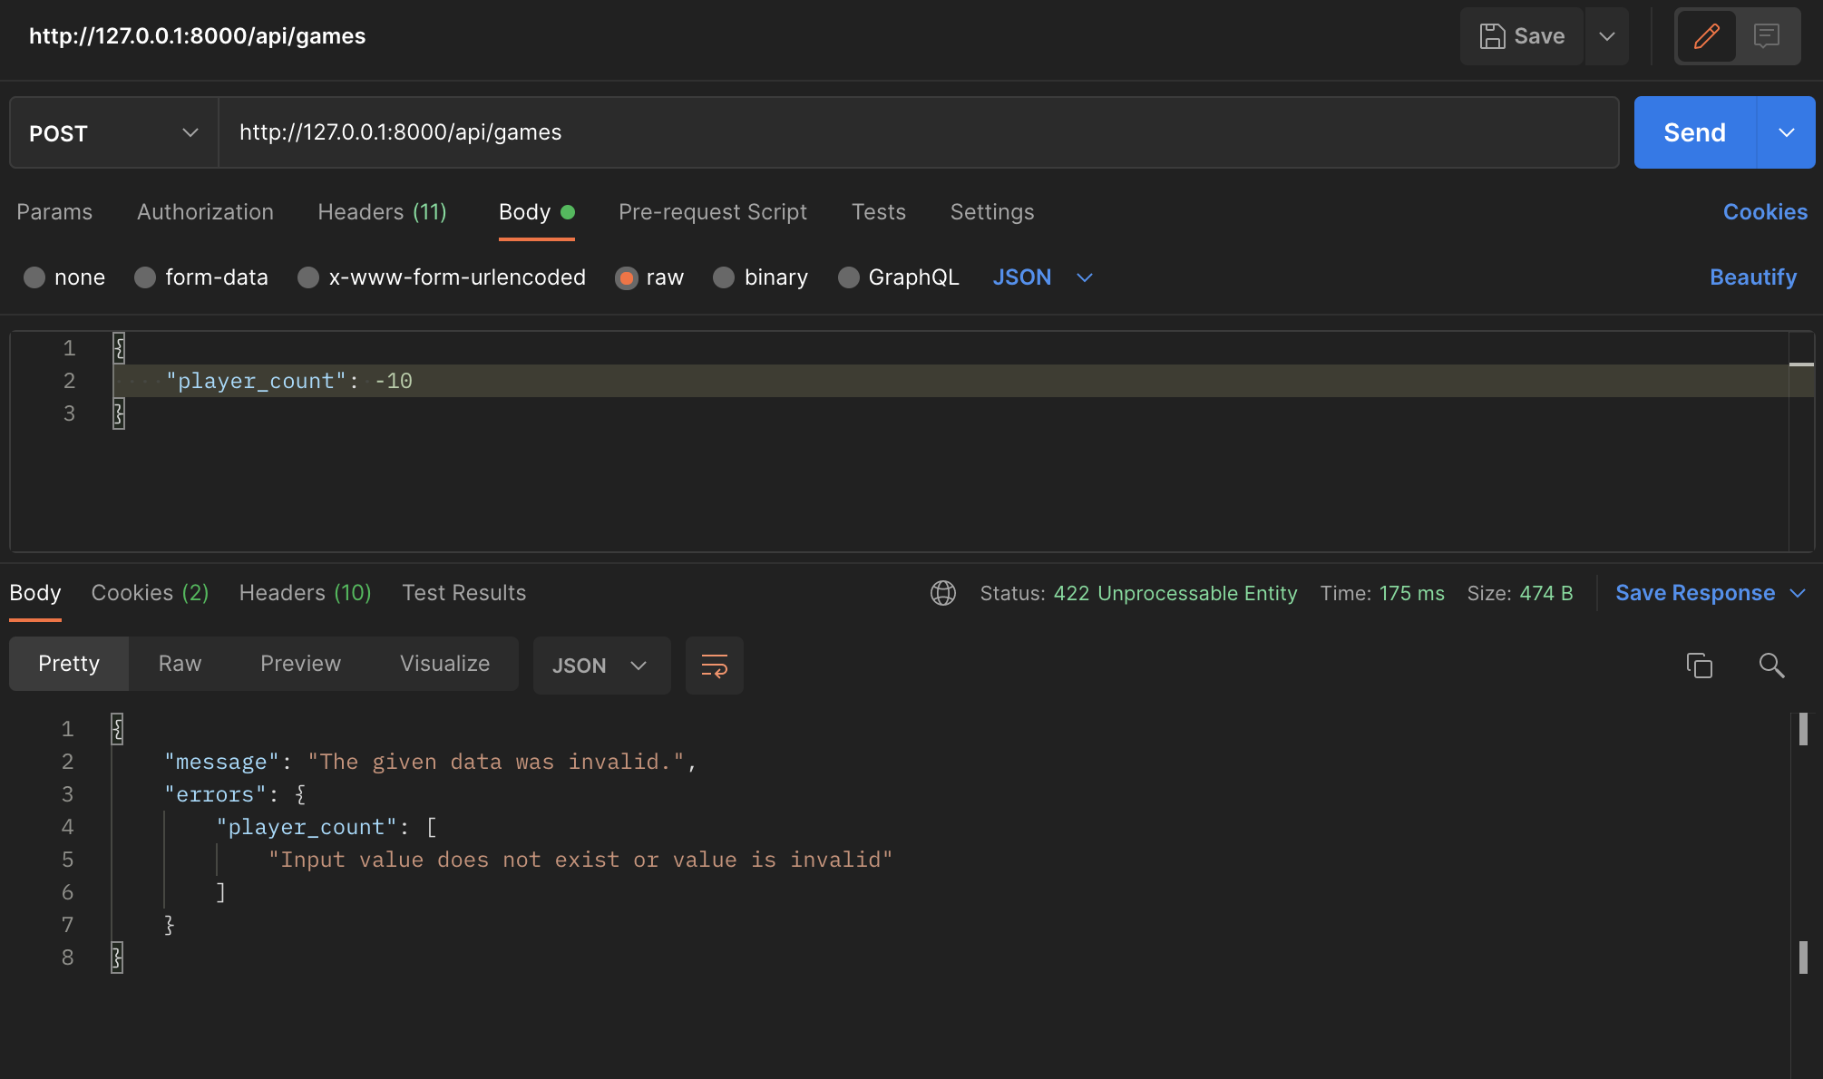Open the JSON language dropdown
Image resolution: width=1823 pixels, height=1079 pixels.
(1043, 277)
